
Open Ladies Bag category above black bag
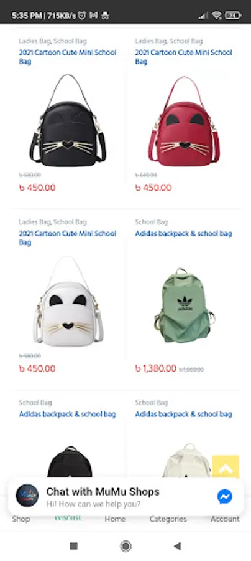click(x=35, y=41)
